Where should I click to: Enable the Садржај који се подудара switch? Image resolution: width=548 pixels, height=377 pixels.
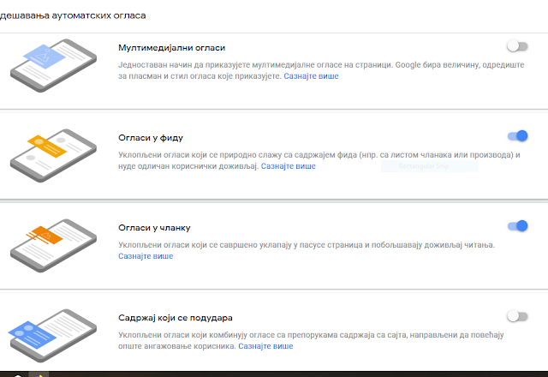pos(517,316)
